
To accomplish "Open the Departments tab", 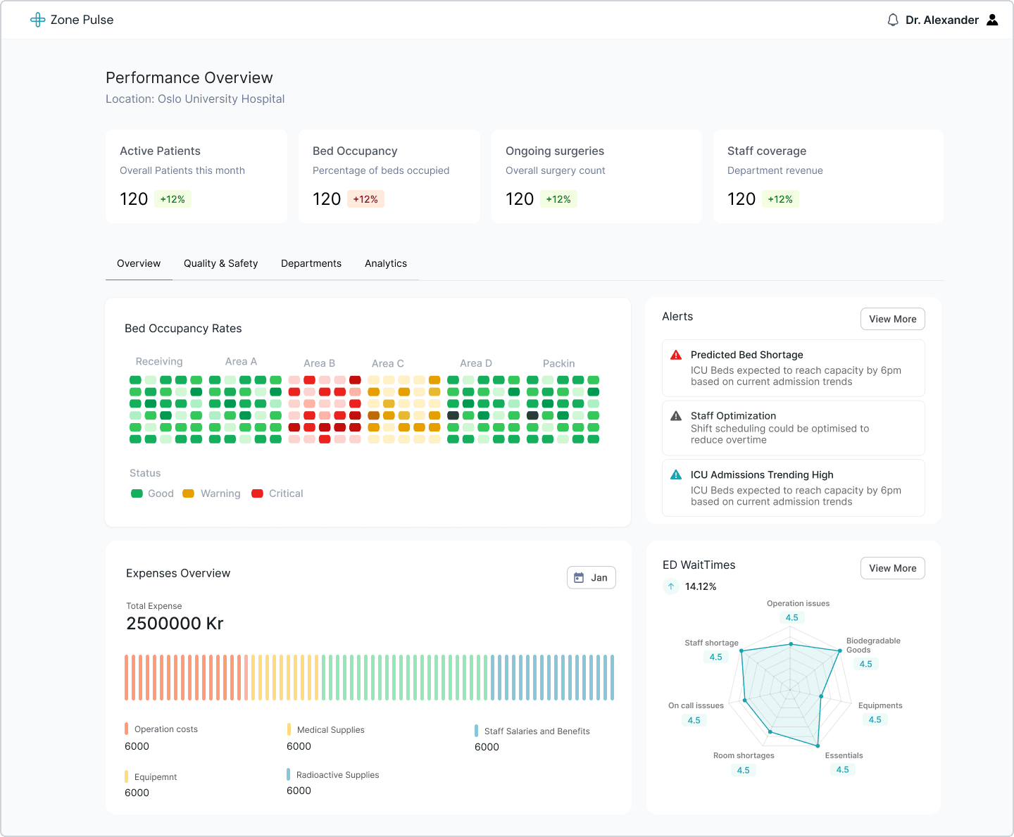I will click(311, 263).
